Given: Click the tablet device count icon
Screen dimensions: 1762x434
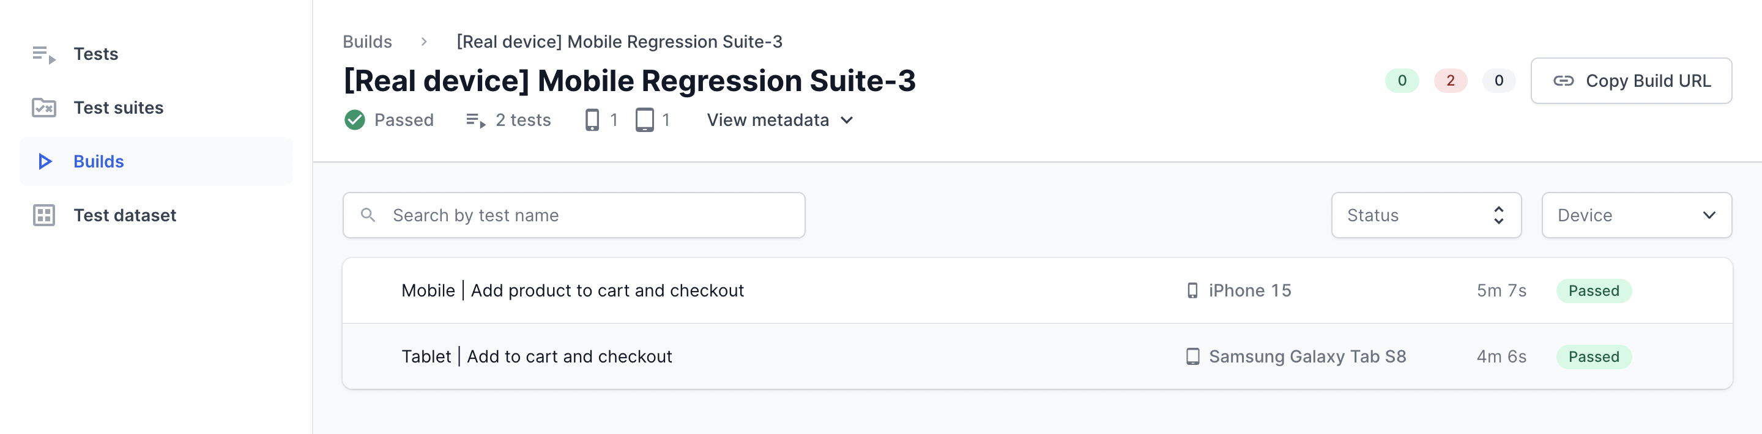Looking at the screenshot, I should (644, 120).
